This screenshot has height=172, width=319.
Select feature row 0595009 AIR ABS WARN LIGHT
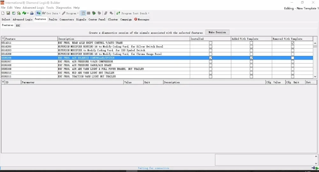(157, 69)
